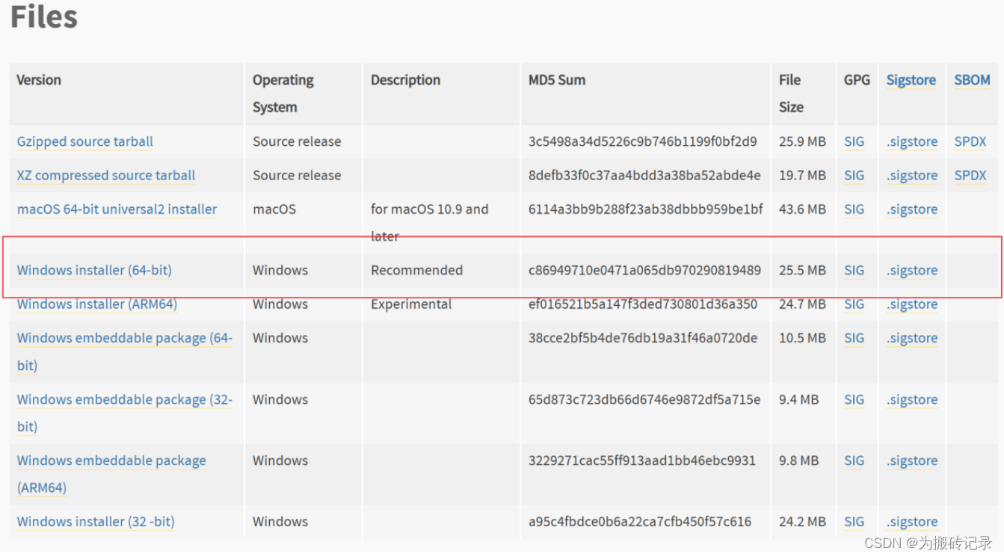Open the .sigstore for Windows installer (ARM64)
This screenshot has width=1004, height=557.
point(911,304)
